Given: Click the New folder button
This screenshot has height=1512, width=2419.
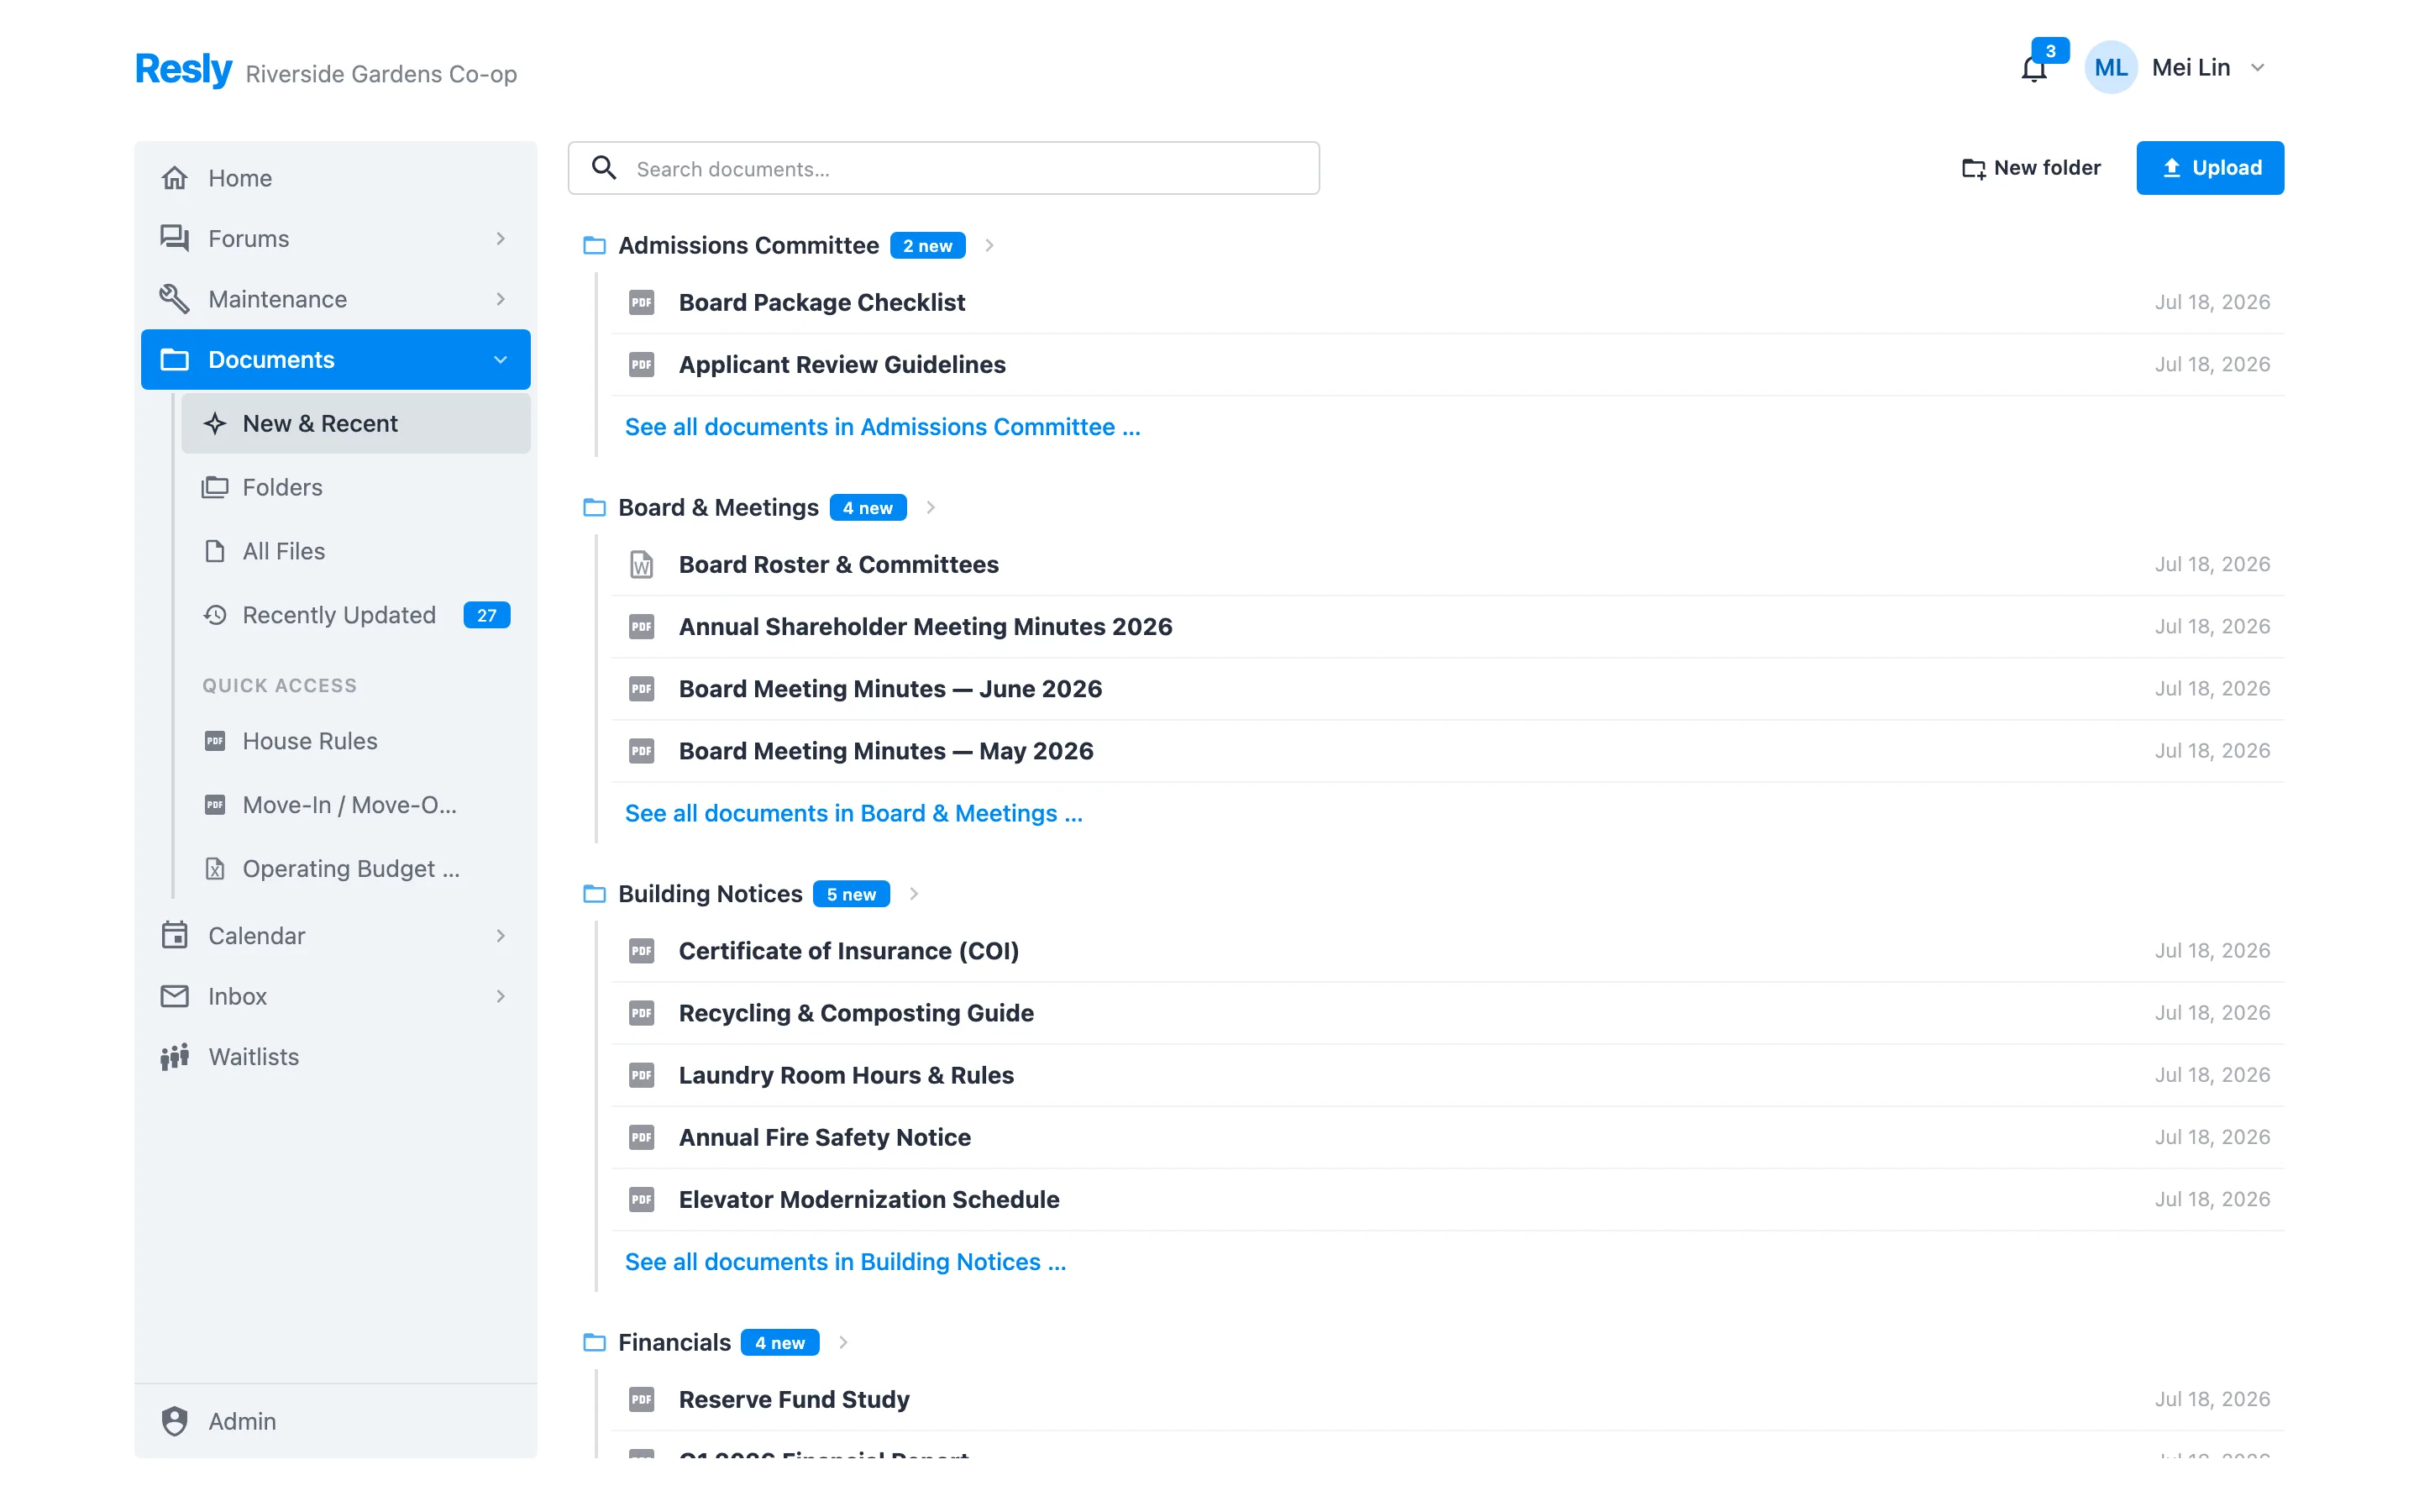Looking at the screenshot, I should coord(2031,168).
